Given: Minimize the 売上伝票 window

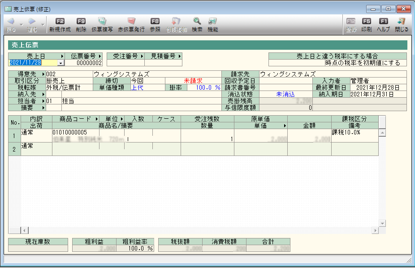Looking at the screenshot, I should point(373,9).
